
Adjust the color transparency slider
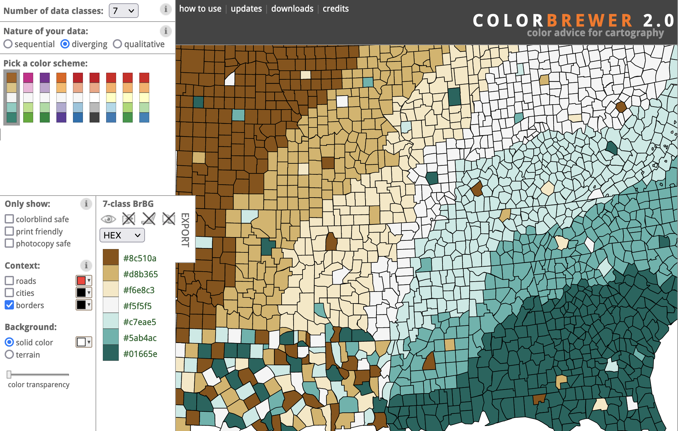point(10,374)
